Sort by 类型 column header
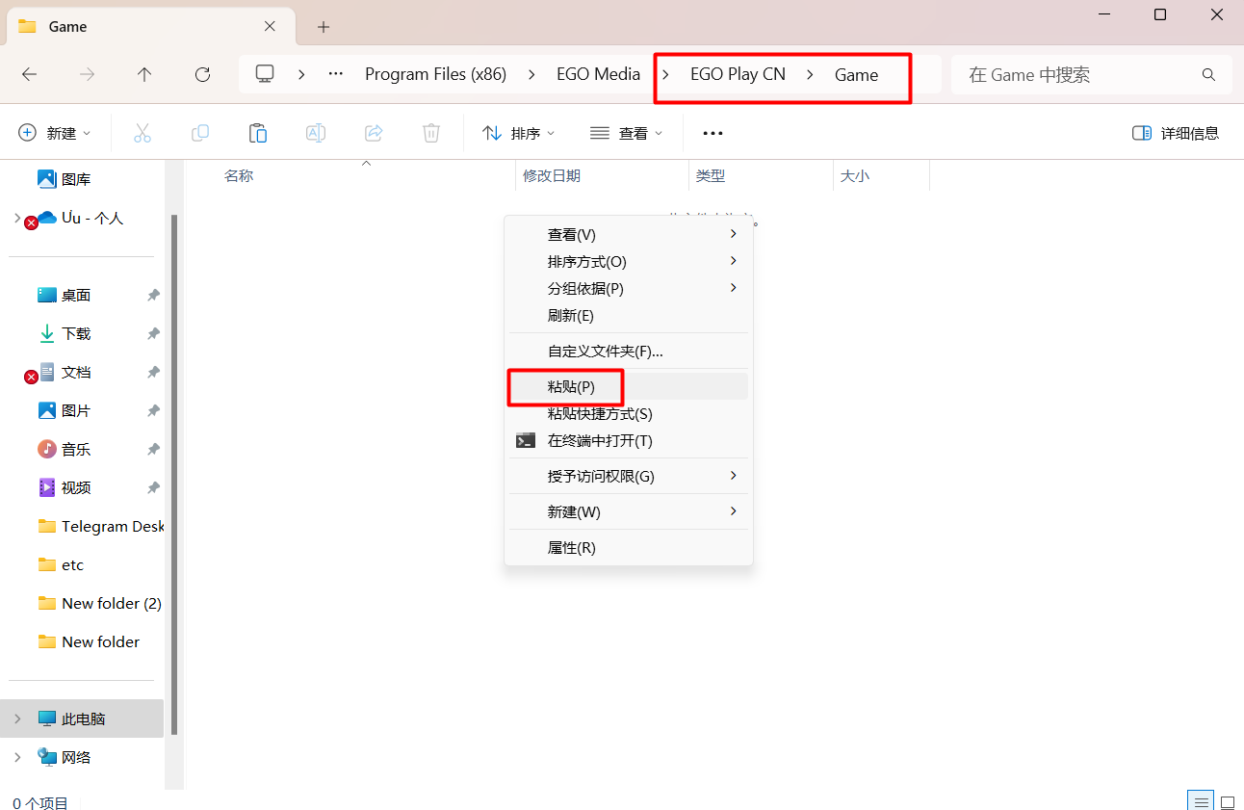Viewport: 1244px width, 810px height. click(711, 176)
